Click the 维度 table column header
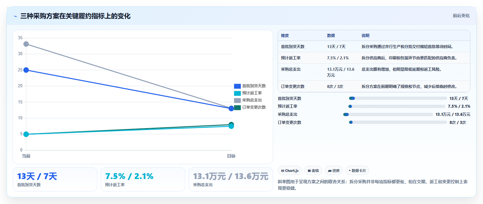Image resolution: width=483 pixels, height=204 pixels. (x=285, y=35)
